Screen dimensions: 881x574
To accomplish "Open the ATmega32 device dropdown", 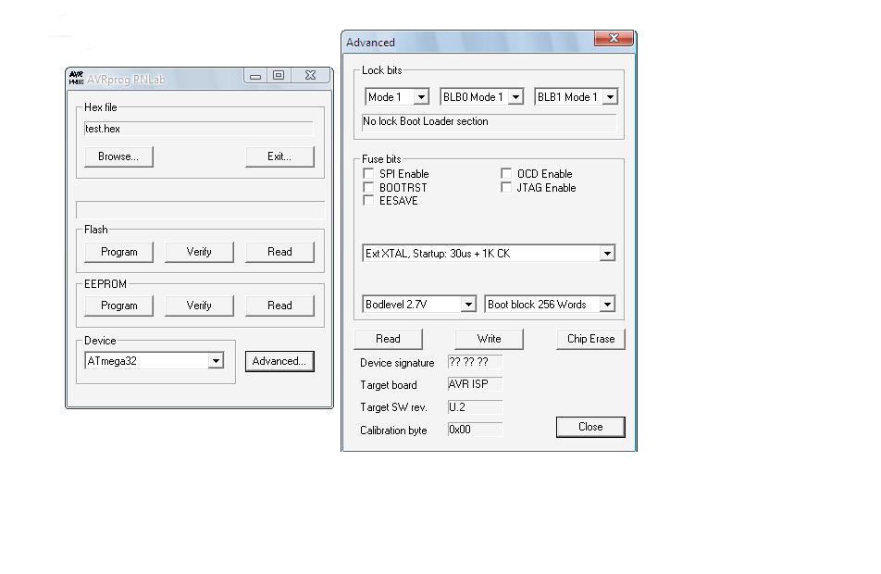I will click(x=216, y=361).
